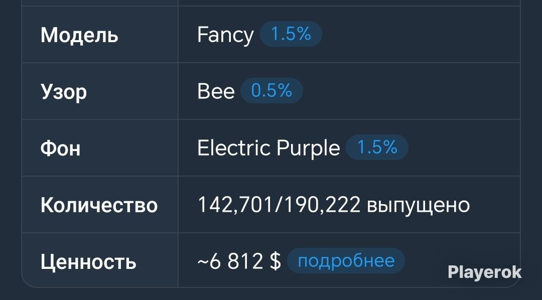Viewport: 542px width, 300px height.
Task: Open the подробнее value details link
Action: coord(346,260)
